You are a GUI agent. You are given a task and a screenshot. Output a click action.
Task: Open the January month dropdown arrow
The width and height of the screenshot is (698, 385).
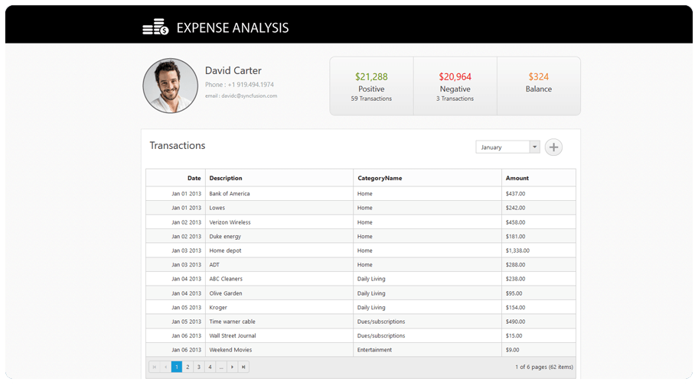coord(534,147)
